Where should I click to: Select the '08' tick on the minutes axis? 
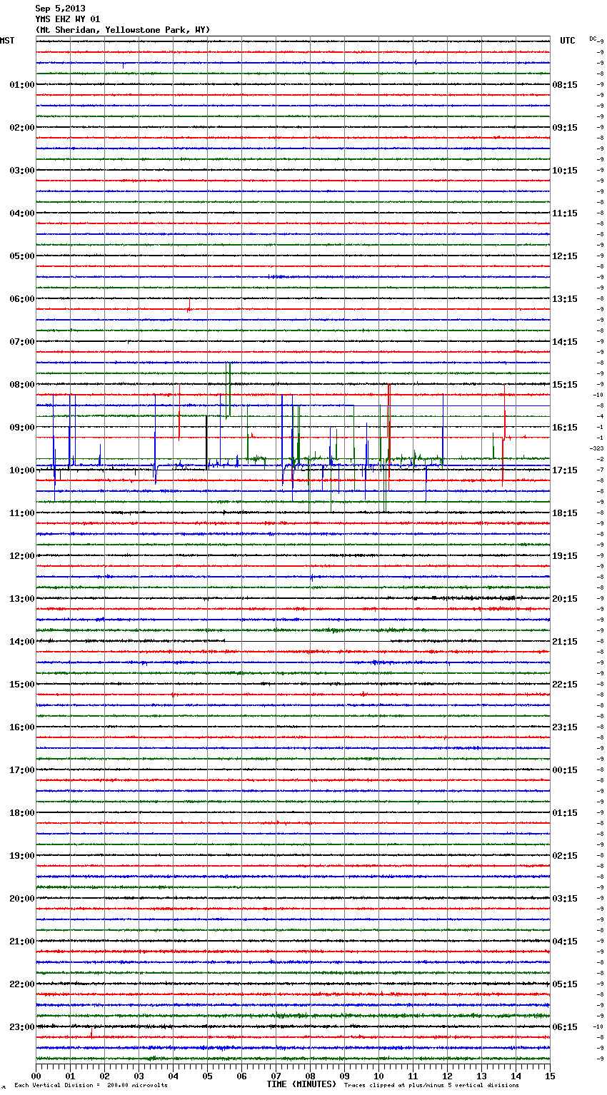[x=310, y=1076]
